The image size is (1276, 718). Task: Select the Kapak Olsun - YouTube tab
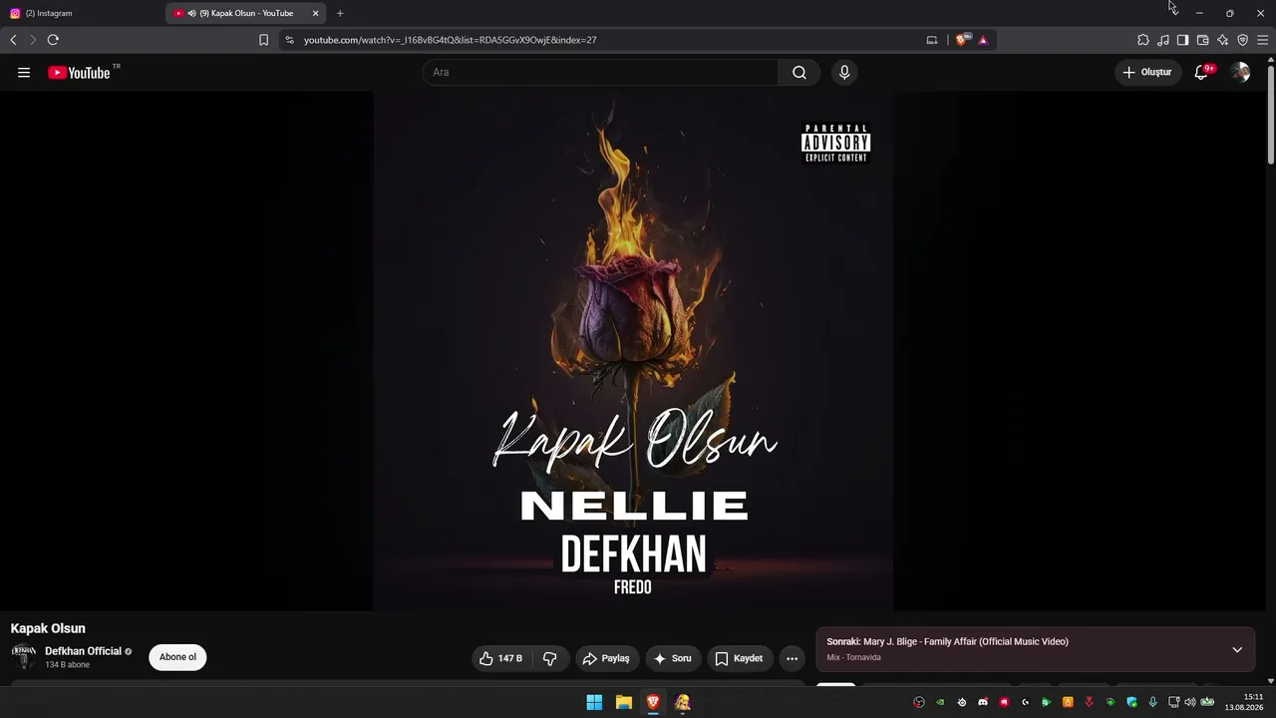click(x=245, y=13)
